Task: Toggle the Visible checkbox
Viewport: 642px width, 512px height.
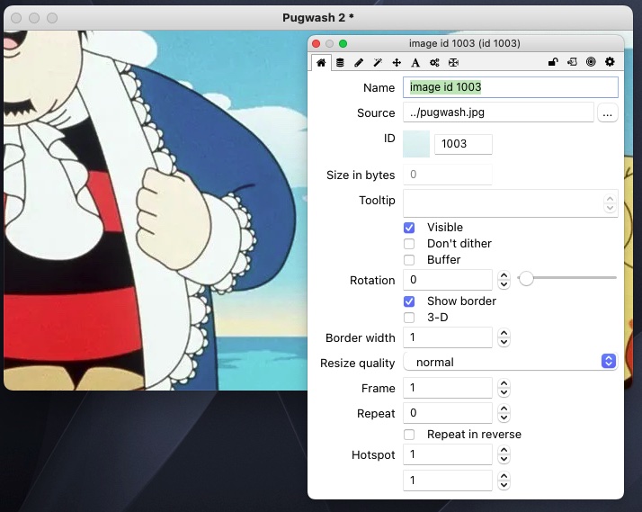Action: point(409,228)
